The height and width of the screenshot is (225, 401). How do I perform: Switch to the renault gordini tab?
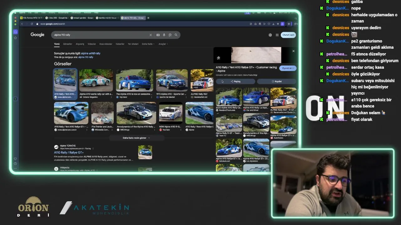pyautogui.click(x=82, y=18)
